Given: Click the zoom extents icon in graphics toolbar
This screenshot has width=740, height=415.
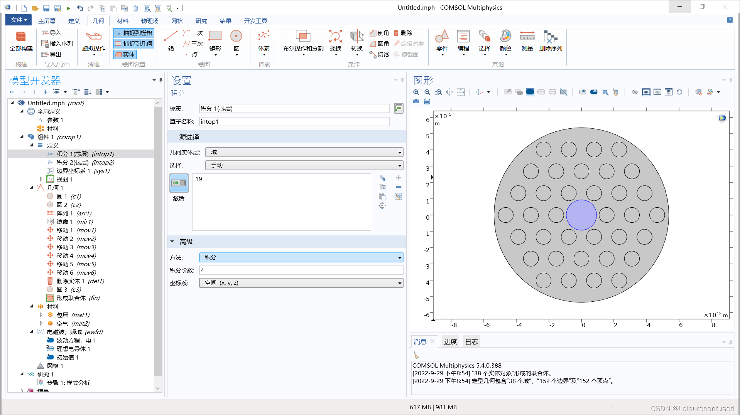Looking at the screenshot, I should [x=449, y=92].
